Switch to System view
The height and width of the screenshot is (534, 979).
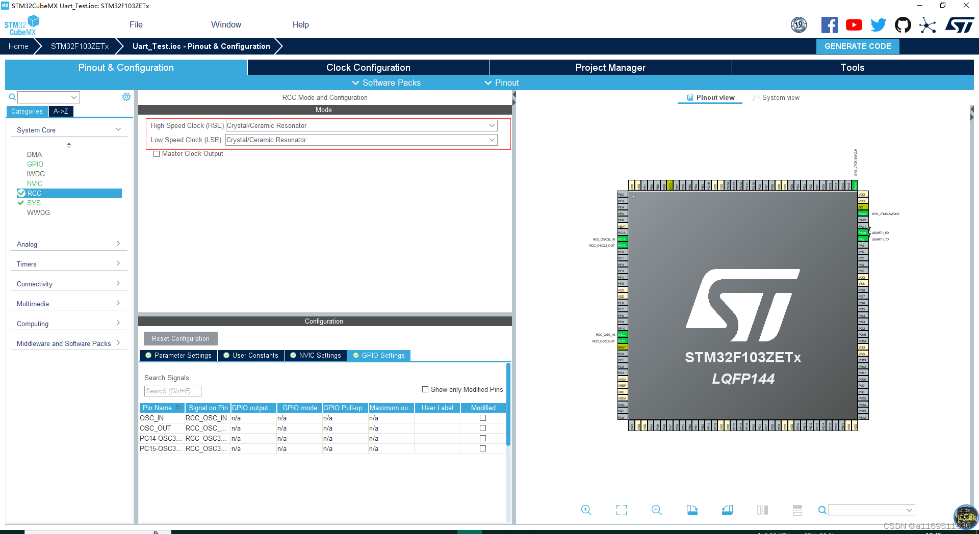point(776,97)
